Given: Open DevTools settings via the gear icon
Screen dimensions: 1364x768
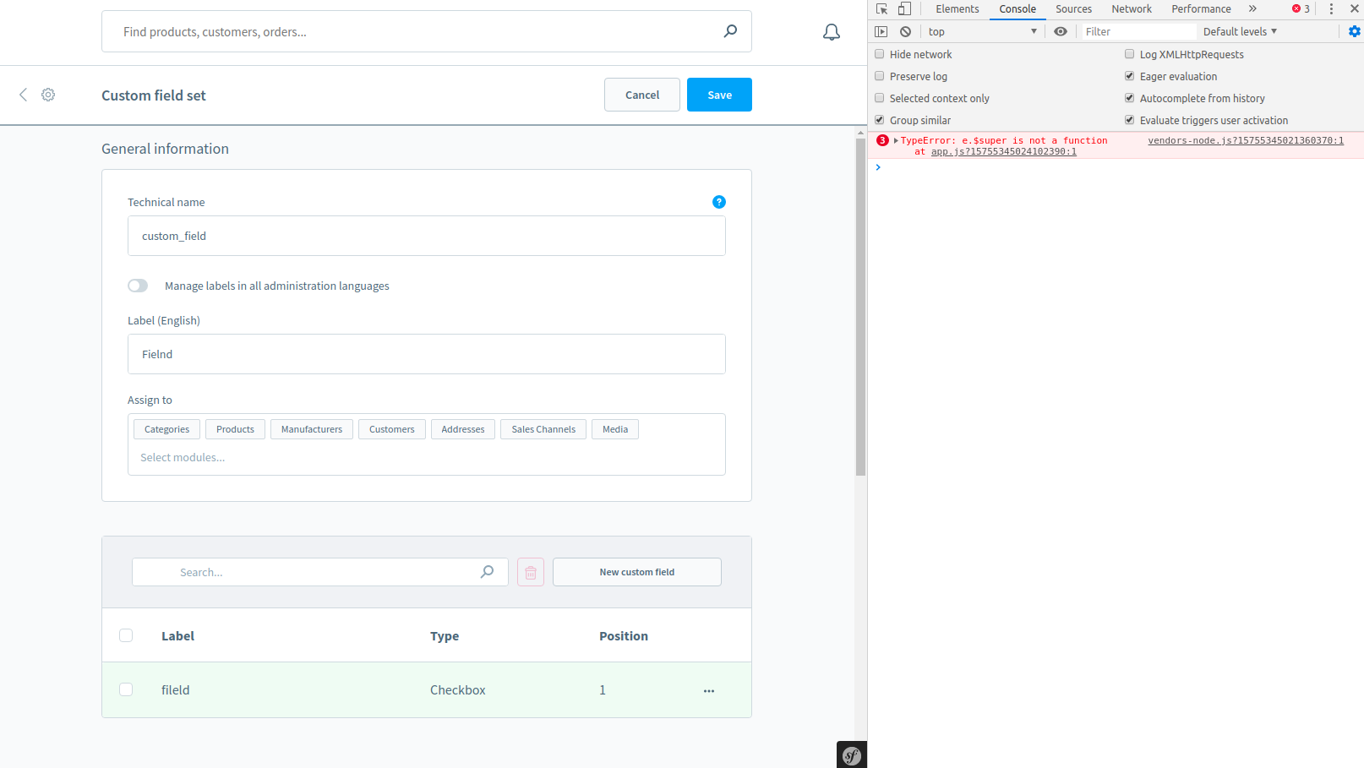Looking at the screenshot, I should coord(1354,31).
